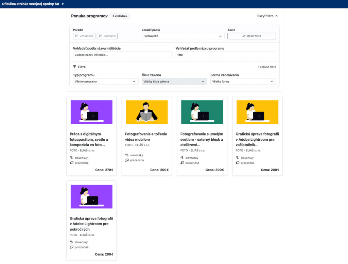Image resolution: width=348 pixels, height=264 pixels.
Task: Click the 5 výsledkov results badge
Action: (120, 16)
